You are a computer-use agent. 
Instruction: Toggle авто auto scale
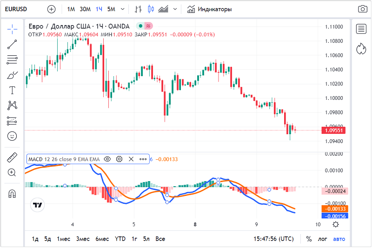(x=339, y=239)
